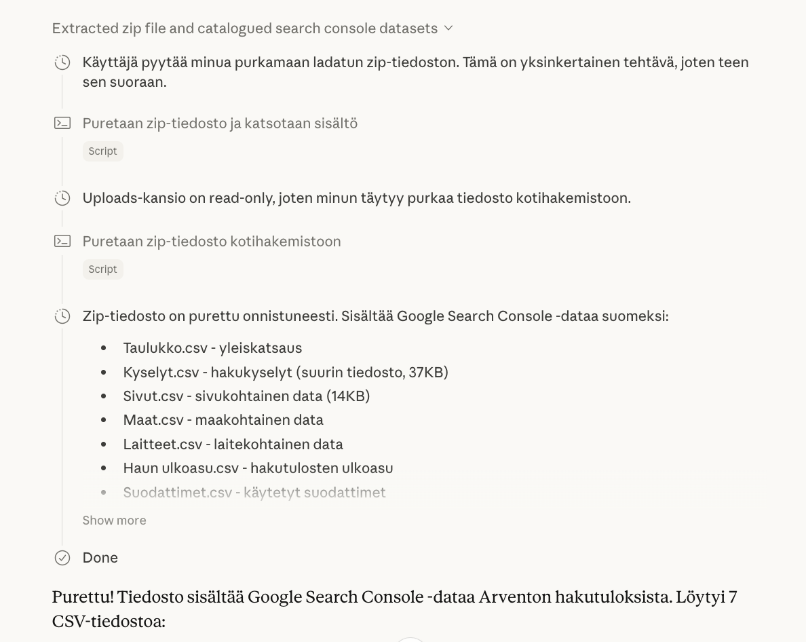The width and height of the screenshot is (806, 642).
Task: Open the first 'Puretaan zip-tiedosto' script step
Action: 220,123
